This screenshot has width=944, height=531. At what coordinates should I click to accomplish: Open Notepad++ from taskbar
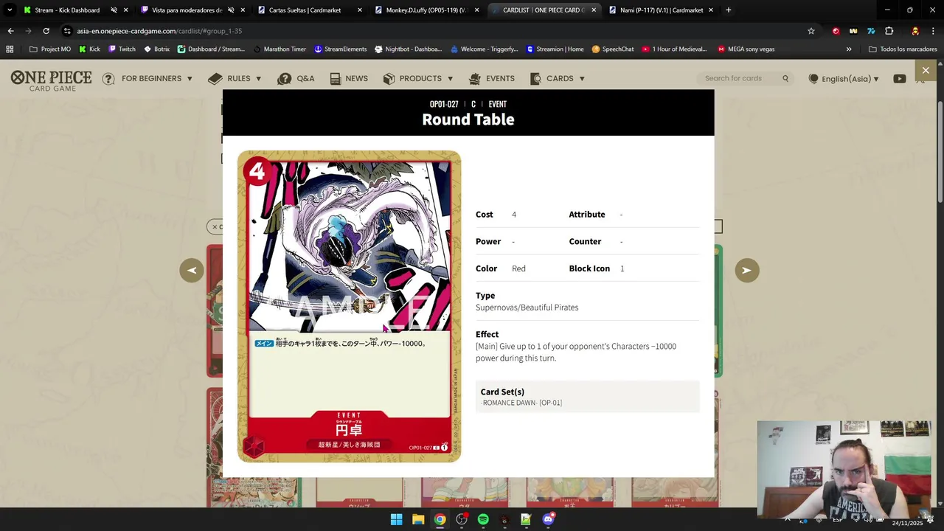526,519
